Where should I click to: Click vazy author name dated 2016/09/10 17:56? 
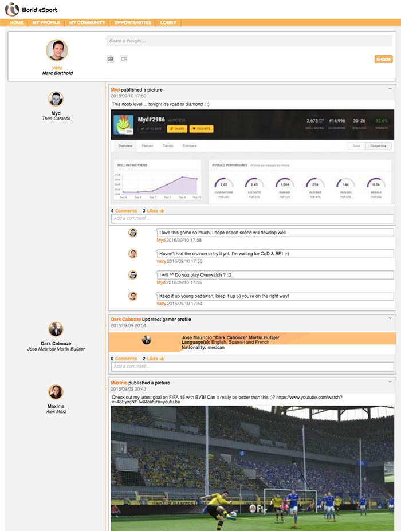pos(161,261)
